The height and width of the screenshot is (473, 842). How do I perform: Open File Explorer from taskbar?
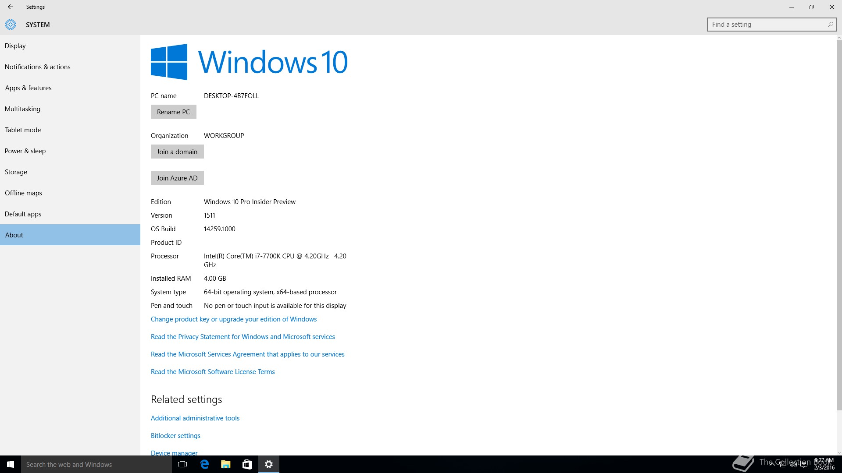pyautogui.click(x=226, y=464)
